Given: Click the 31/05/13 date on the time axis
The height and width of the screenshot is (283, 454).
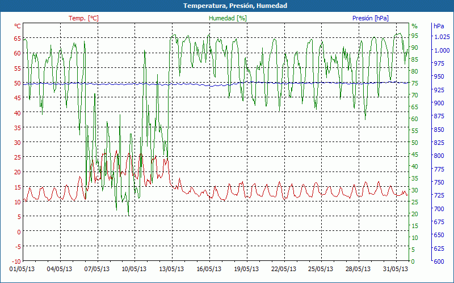Looking at the screenshot, I should click(395, 269).
